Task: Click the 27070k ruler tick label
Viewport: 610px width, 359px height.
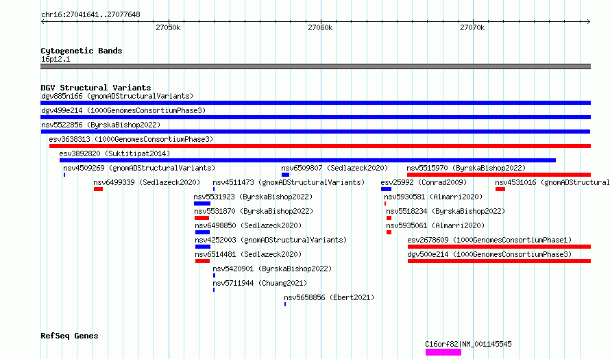Action: pos(472,27)
